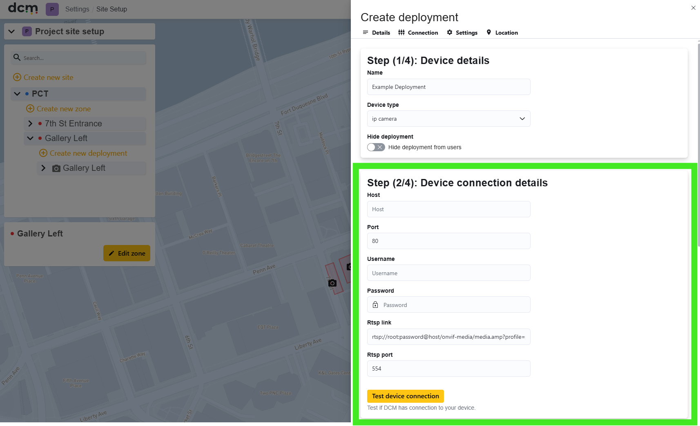Switch to the Connection tab
Screen dimensions: 700x426
tap(418, 33)
